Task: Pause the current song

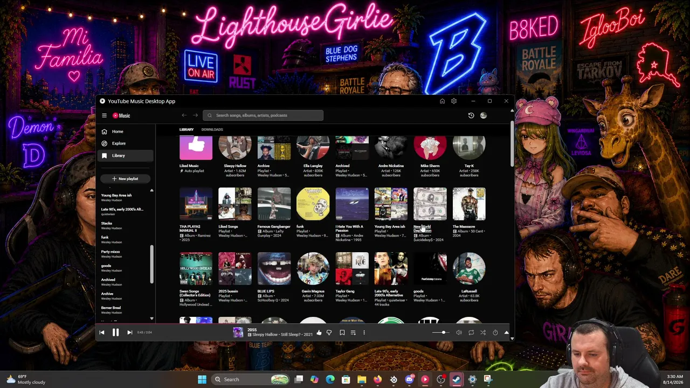Action: tap(115, 332)
